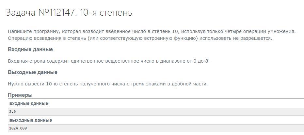Click the sample input value 2.0

pos(13,112)
